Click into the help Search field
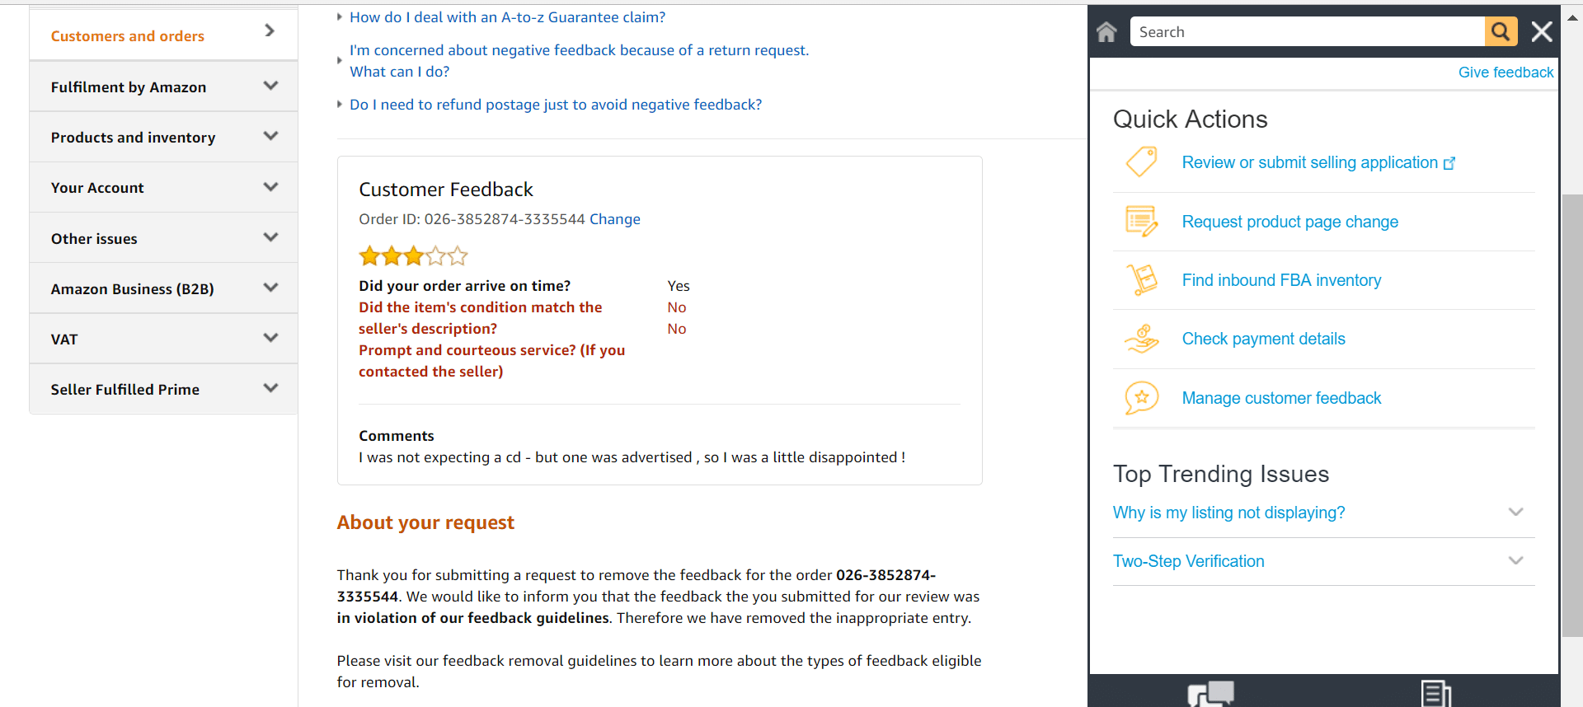Image resolution: width=1583 pixels, height=707 pixels. pyautogui.click(x=1307, y=32)
